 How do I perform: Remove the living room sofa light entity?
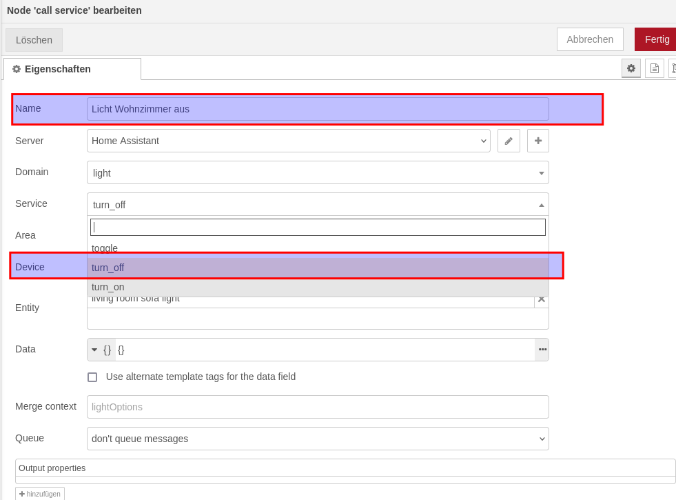tap(542, 299)
